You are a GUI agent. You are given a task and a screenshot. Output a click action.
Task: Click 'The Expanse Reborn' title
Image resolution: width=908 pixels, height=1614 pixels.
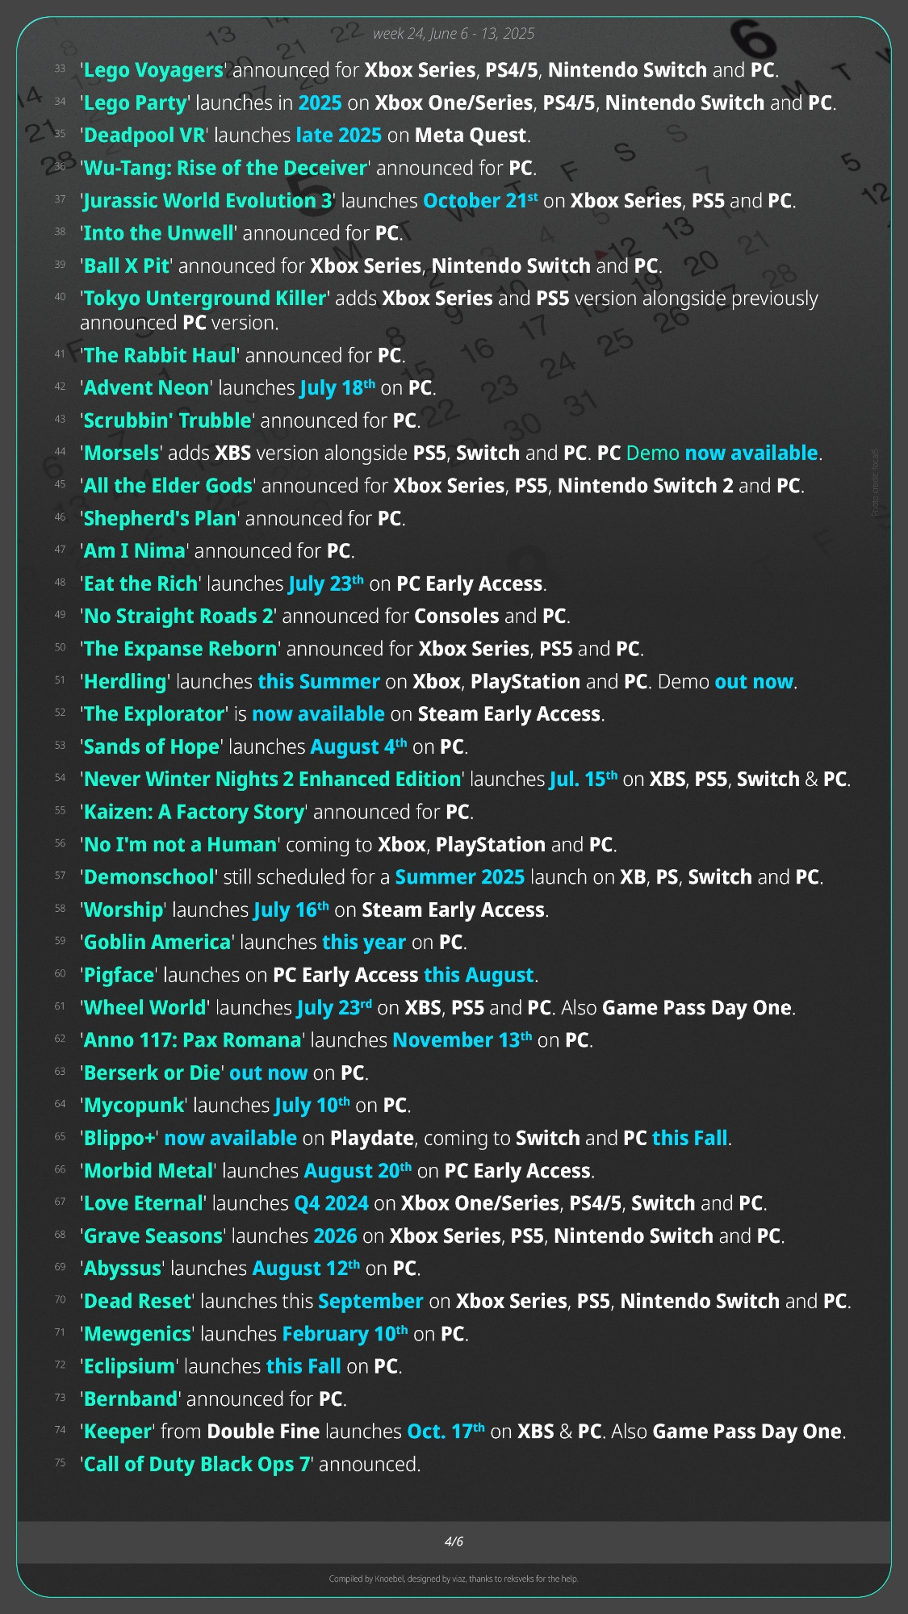pyautogui.click(x=181, y=650)
